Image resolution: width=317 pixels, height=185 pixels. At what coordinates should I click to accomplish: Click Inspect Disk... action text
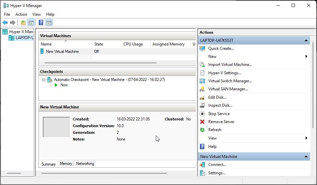[x=220, y=105]
